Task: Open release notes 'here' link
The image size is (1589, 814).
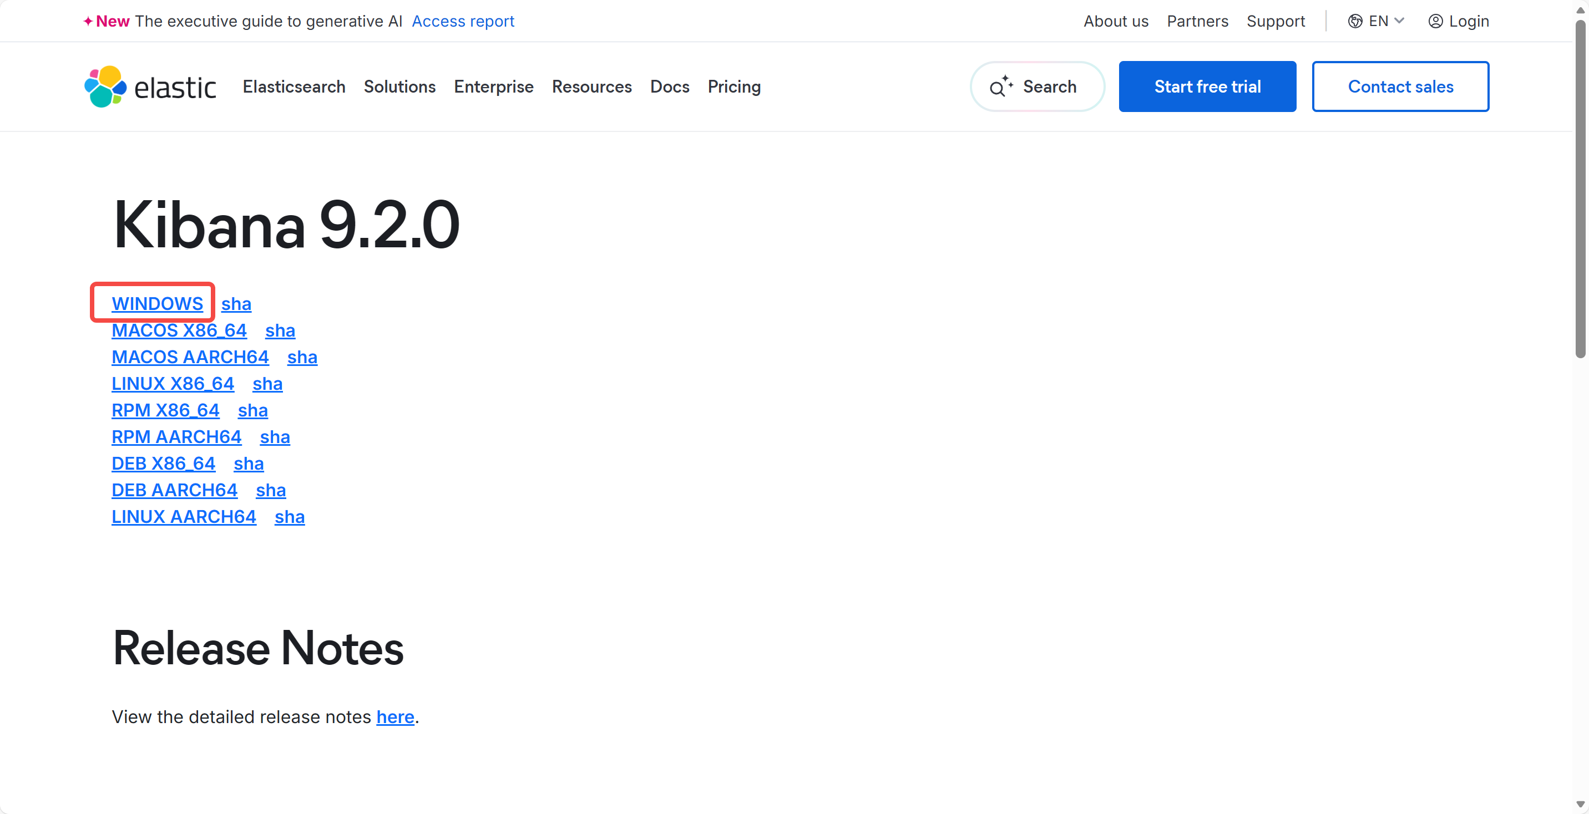Action: pos(396,717)
